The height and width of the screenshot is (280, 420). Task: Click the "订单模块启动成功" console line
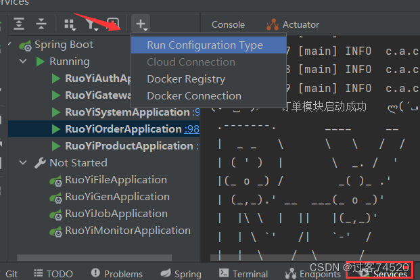(x=324, y=107)
